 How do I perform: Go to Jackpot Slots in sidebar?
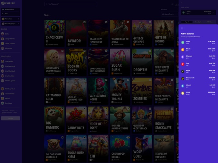tap(10, 39)
